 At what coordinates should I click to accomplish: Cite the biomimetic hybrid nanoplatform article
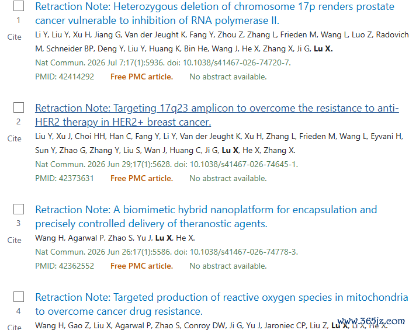tap(15, 240)
